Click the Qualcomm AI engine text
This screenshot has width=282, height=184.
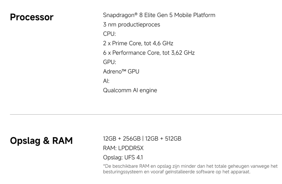tap(130, 90)
